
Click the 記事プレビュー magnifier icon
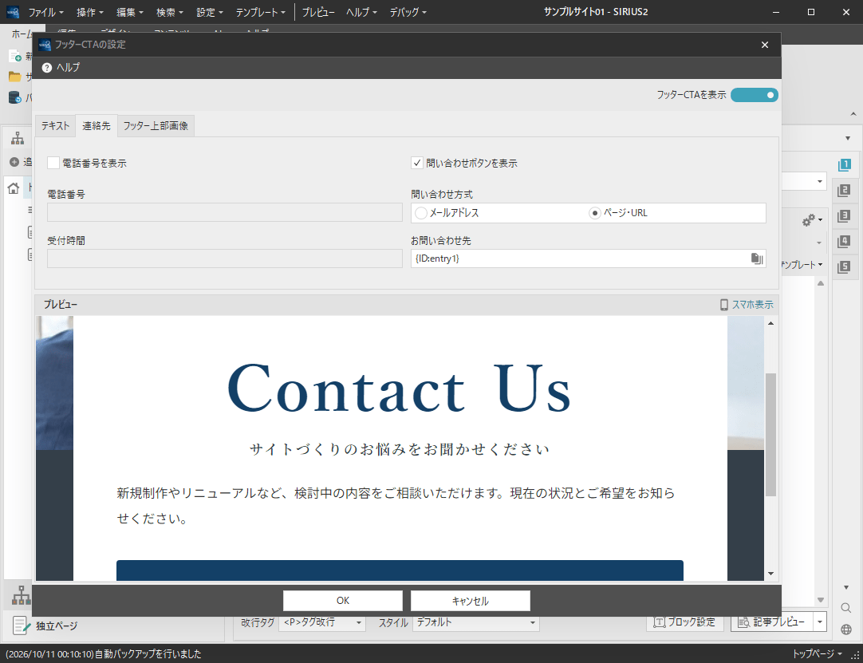point(744,622)
